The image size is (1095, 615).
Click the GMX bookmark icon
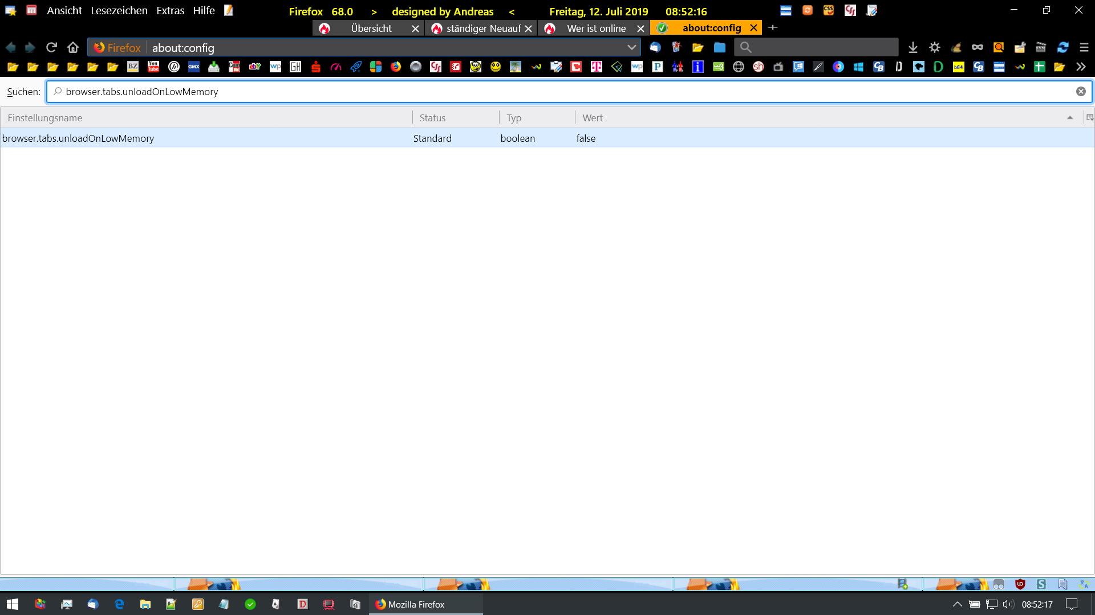coord(194,67)
